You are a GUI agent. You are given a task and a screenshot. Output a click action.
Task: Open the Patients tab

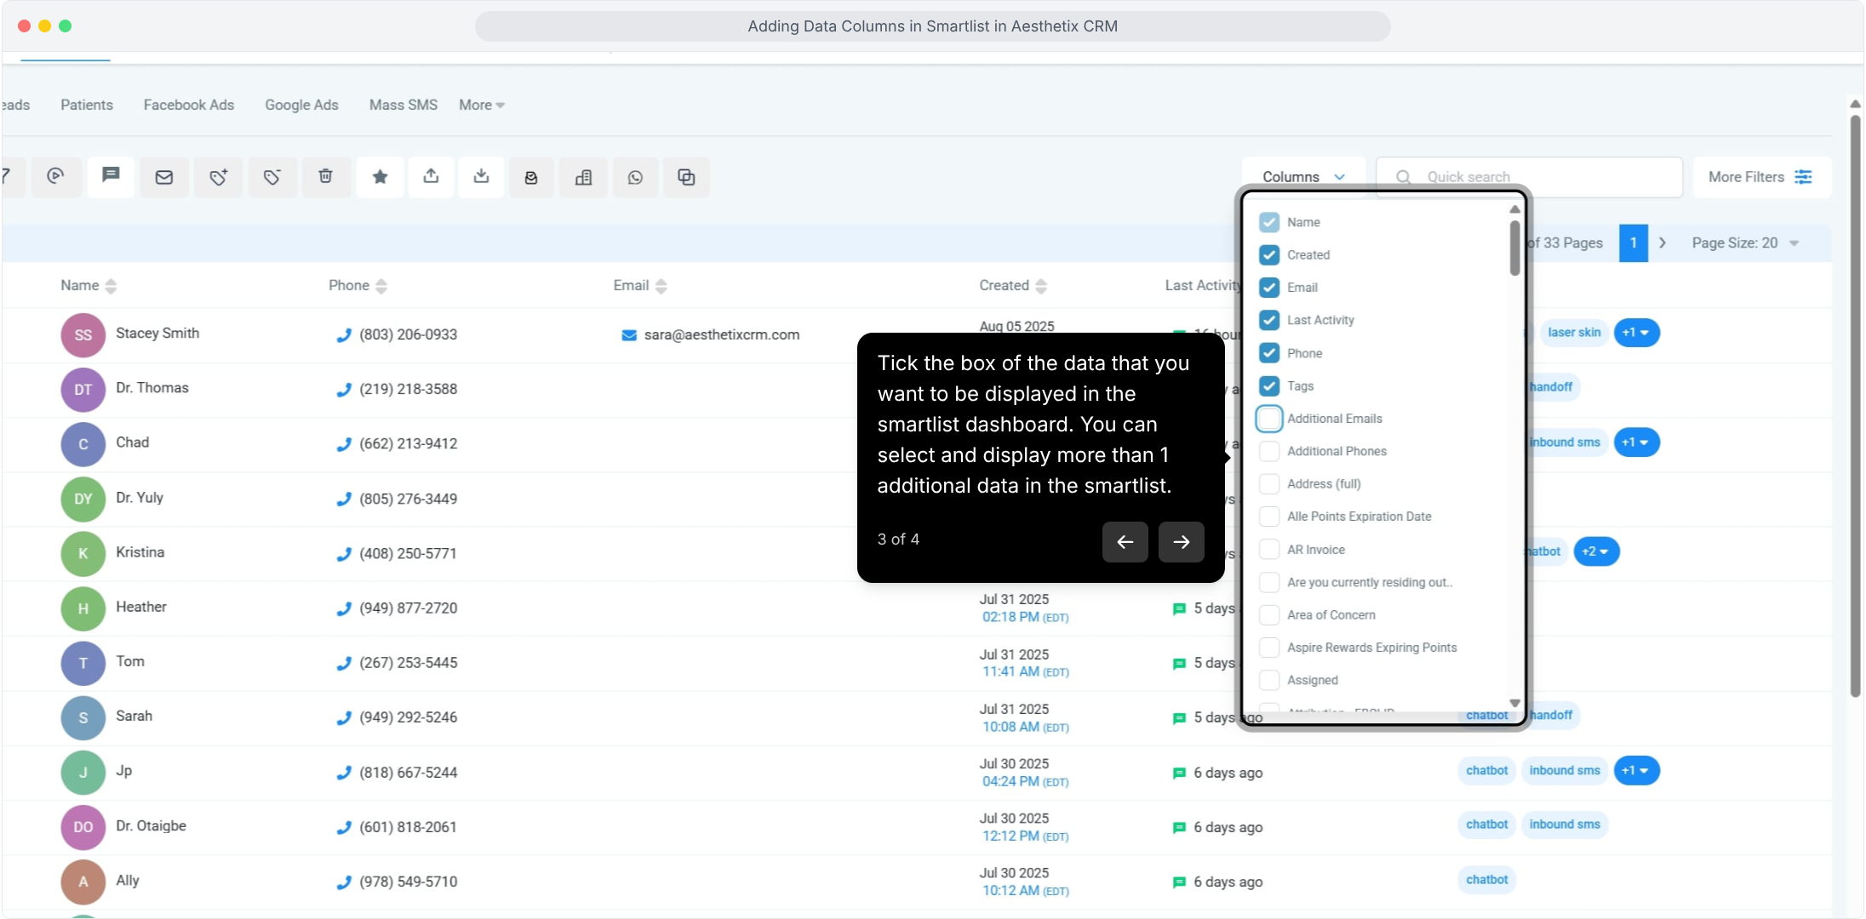pos(87,105)
